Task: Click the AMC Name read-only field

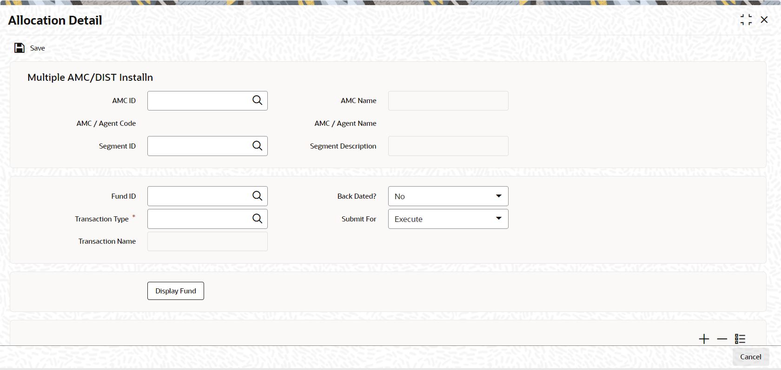Action: (x=448, y=101)
